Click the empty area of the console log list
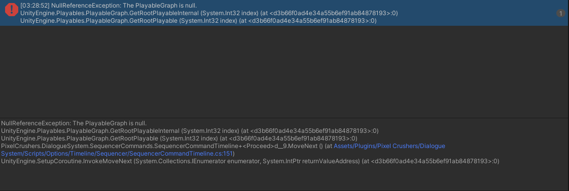 [284, 72]
